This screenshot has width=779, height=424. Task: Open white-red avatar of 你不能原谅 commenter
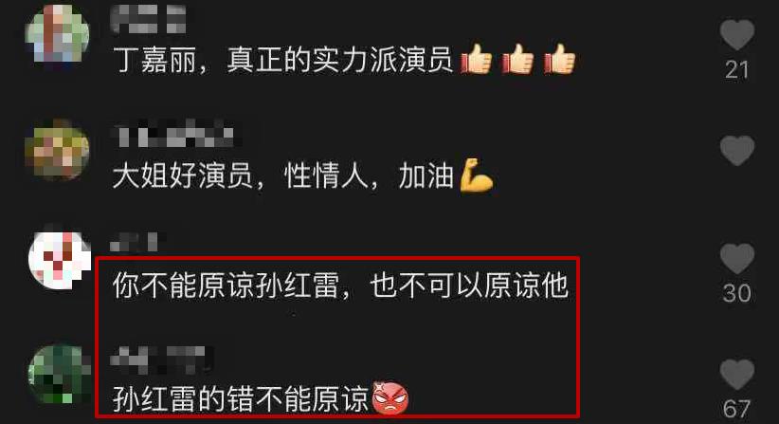pyautogui.click(x=60, y=260)
